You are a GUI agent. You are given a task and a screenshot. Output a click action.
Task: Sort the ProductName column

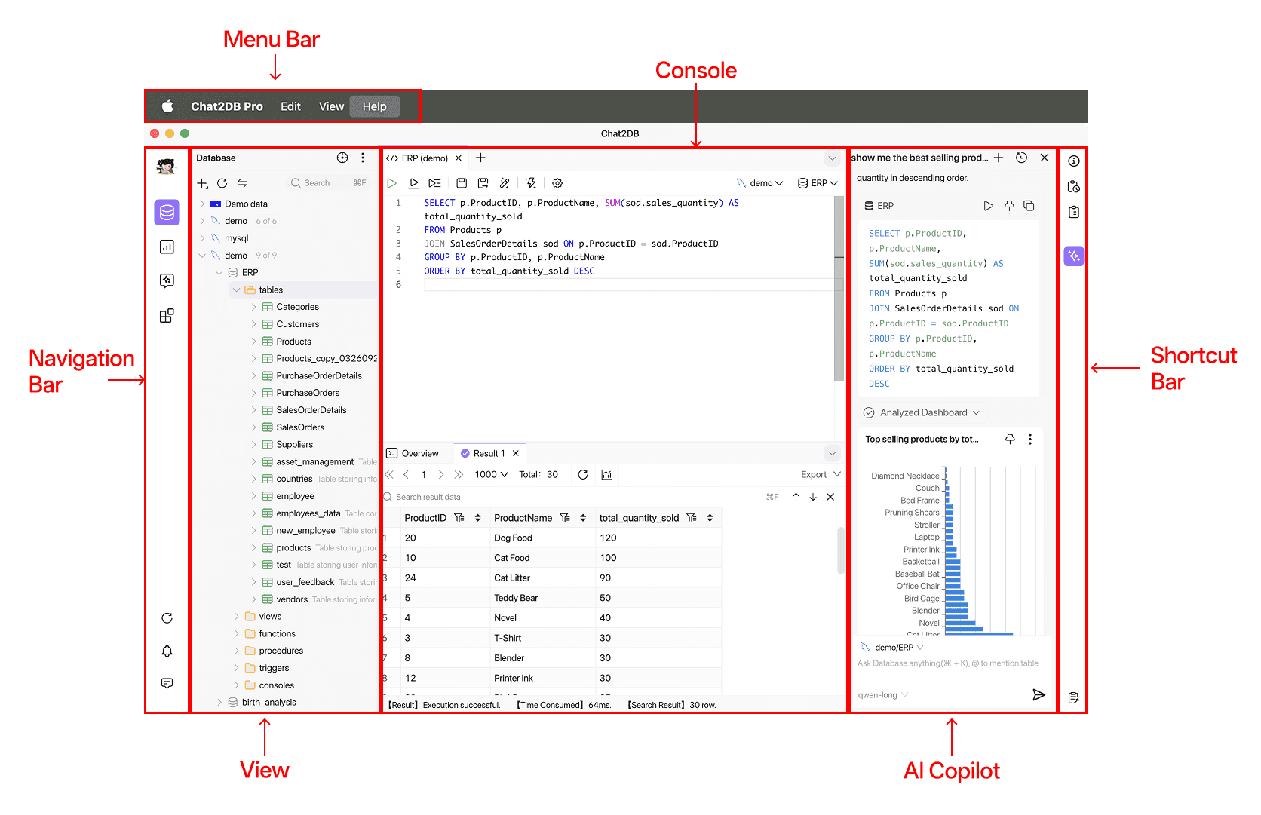click(583, 518)
